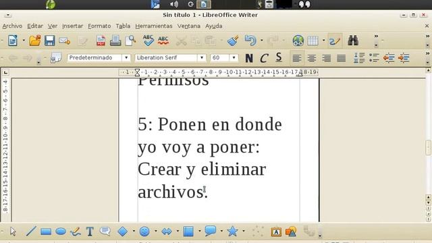Turn on bulleted list
The width and height of the screenshot is (432, 243).
pyautogui.click(x=374, y=58)
